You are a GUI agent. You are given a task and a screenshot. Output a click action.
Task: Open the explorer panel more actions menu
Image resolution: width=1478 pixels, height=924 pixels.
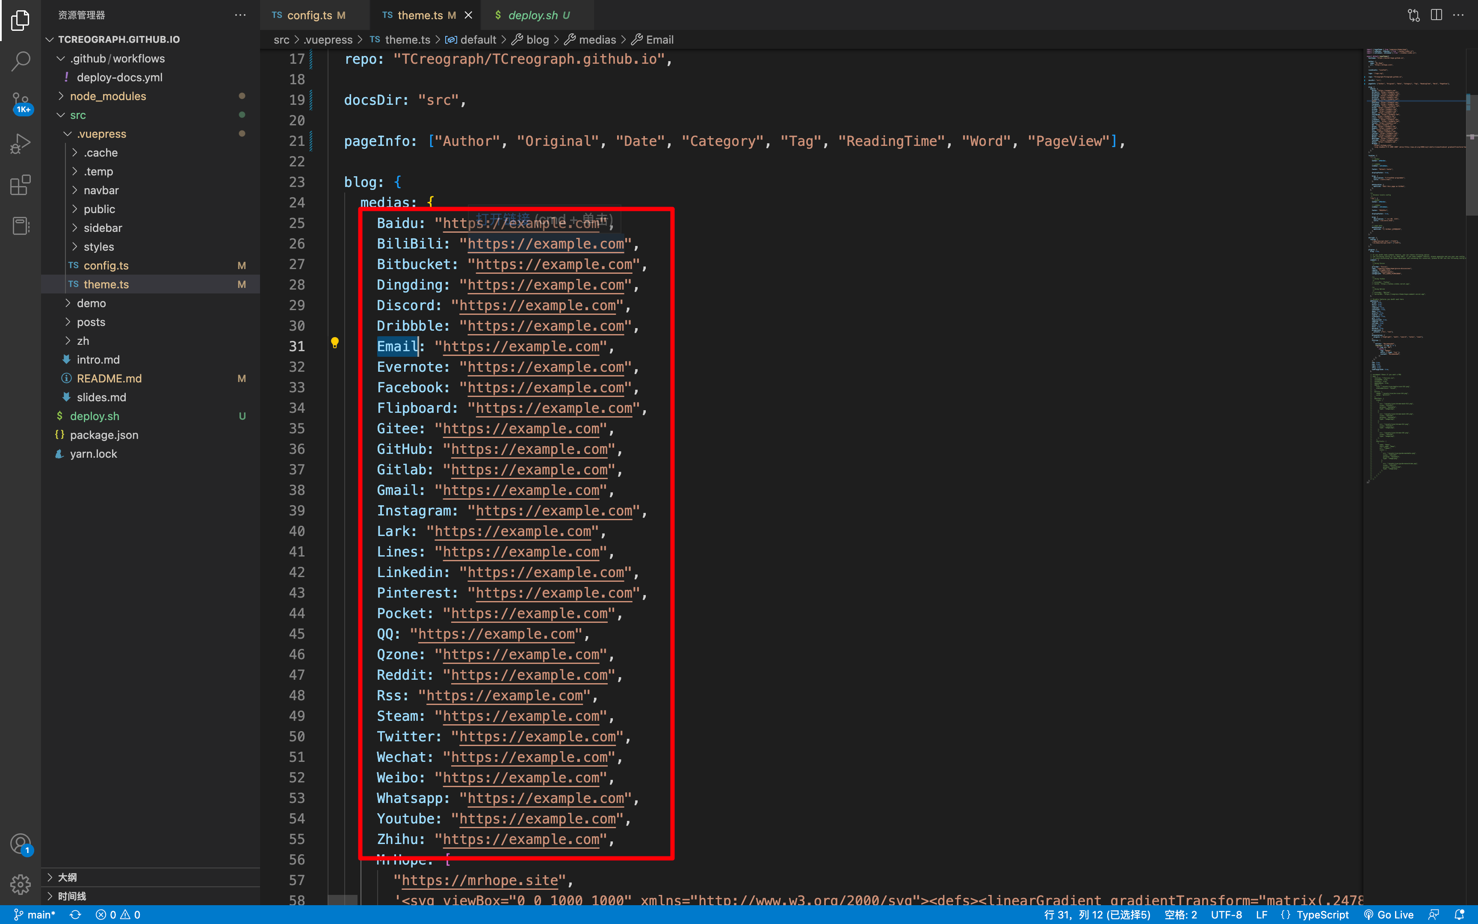[x=240, y=15]
